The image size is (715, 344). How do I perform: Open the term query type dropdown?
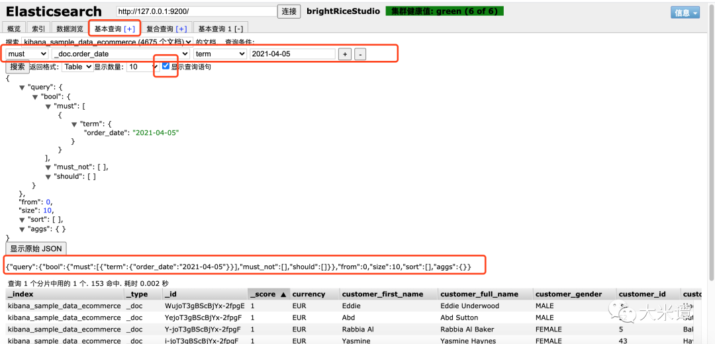click(220, 54)
